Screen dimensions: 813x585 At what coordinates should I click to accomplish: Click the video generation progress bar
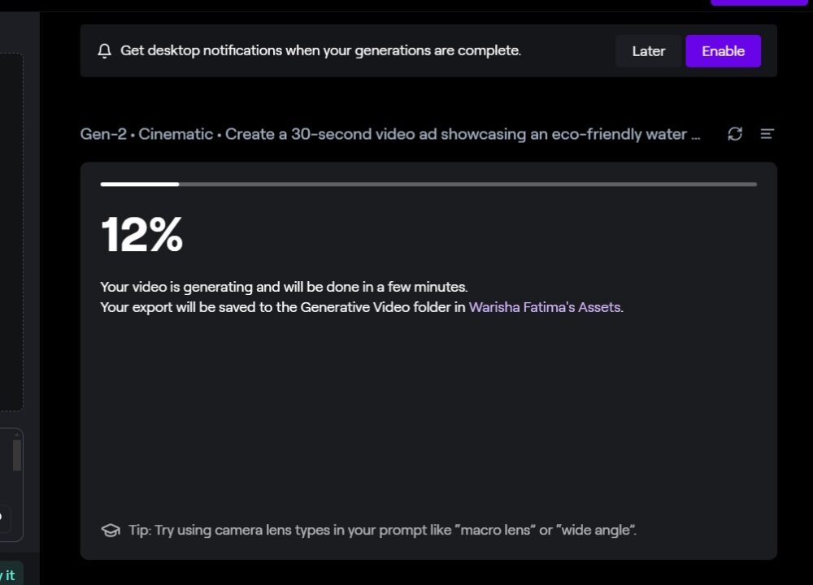click(428, 184)
